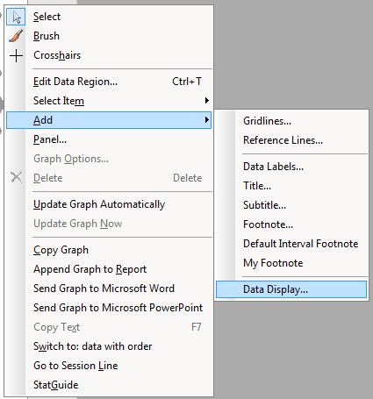Activate the Crosshairs plus icon

pyautogui.click(x=16, y=55)
